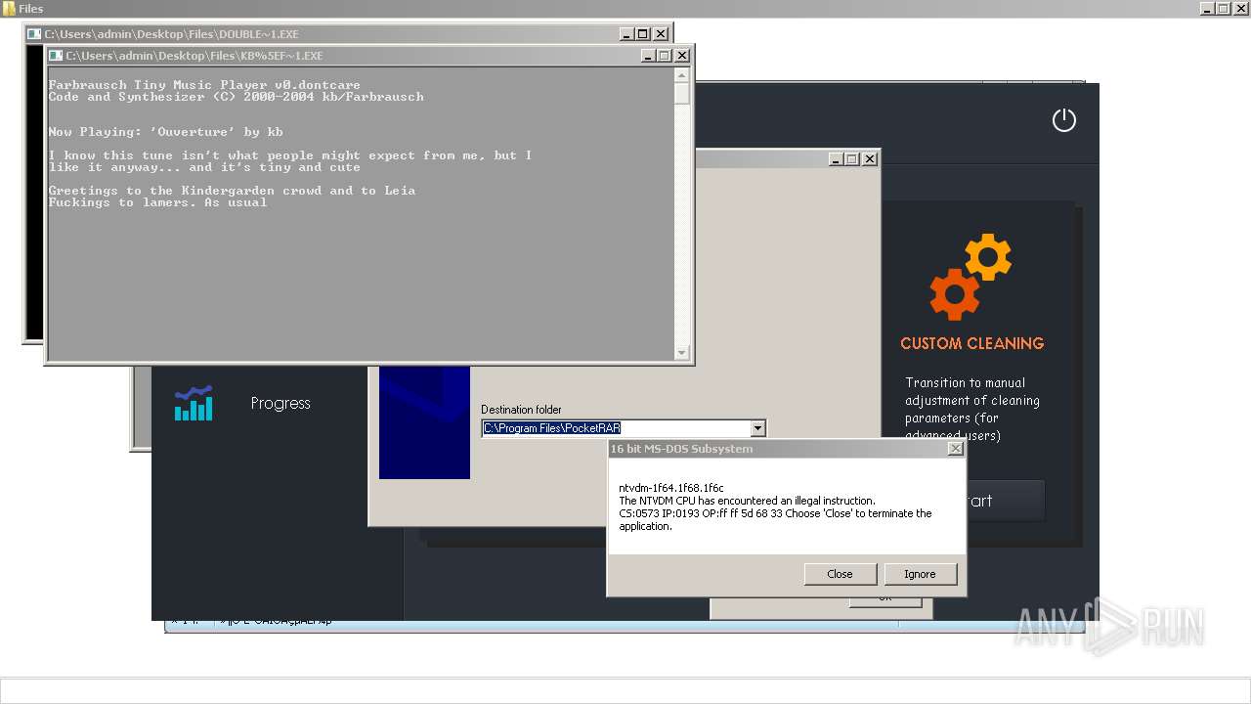Click the 'NTVDM CPU has encountered an illegal instruction' text
Image resolution: width=1251 pixels, height=704 pixels.
(x=747, y=501)
